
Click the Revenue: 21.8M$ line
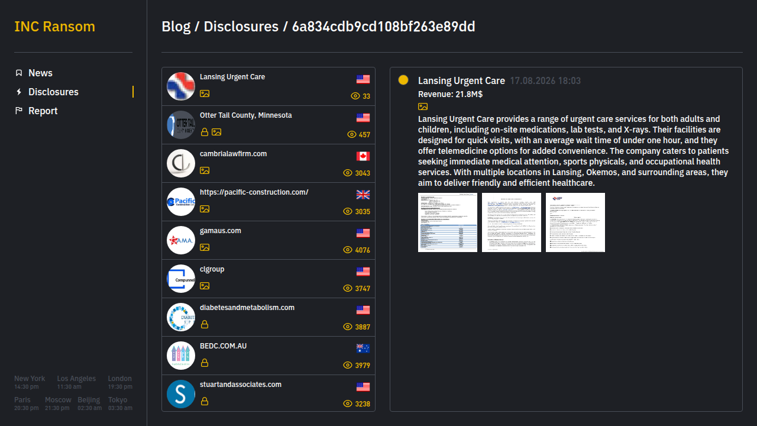(451, 94)
